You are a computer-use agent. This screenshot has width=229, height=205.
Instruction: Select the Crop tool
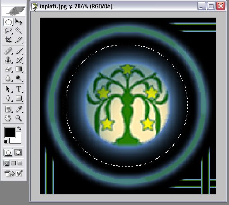(x=8, y=40)
